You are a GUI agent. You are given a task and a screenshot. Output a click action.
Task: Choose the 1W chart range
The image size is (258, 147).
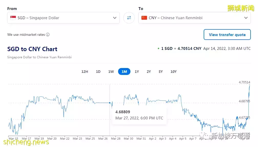[111, 72]
